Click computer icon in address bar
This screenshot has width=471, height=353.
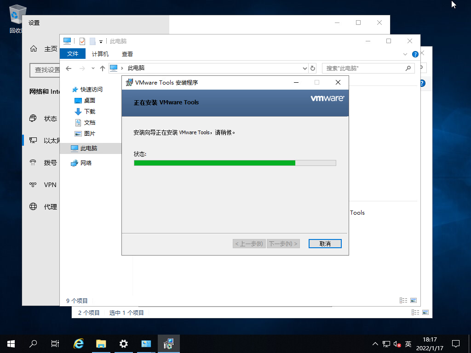coord(114,68)
